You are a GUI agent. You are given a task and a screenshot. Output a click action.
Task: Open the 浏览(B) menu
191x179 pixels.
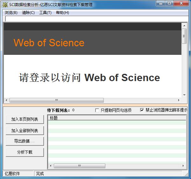click(x=11, y=13)
